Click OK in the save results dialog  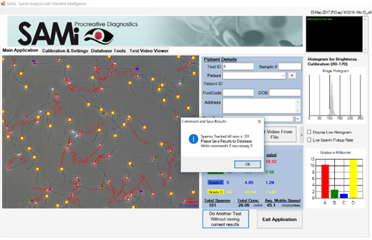[247, 164]
